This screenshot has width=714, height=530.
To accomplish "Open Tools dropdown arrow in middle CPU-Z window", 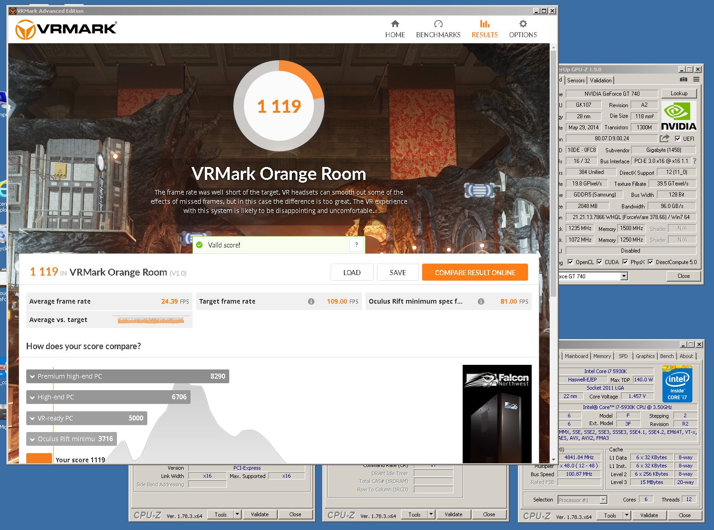I will (x=431, y=514).
